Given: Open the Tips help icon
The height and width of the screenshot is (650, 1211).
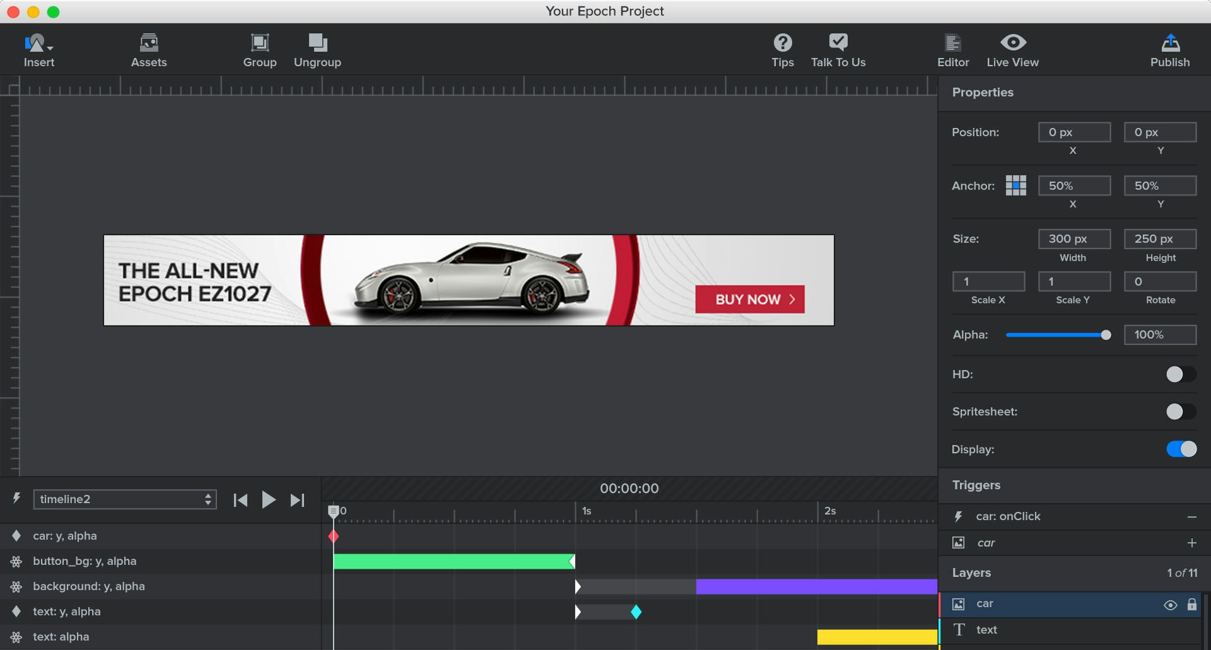Looking at the screenshot, I should click(x=783, y=50).
